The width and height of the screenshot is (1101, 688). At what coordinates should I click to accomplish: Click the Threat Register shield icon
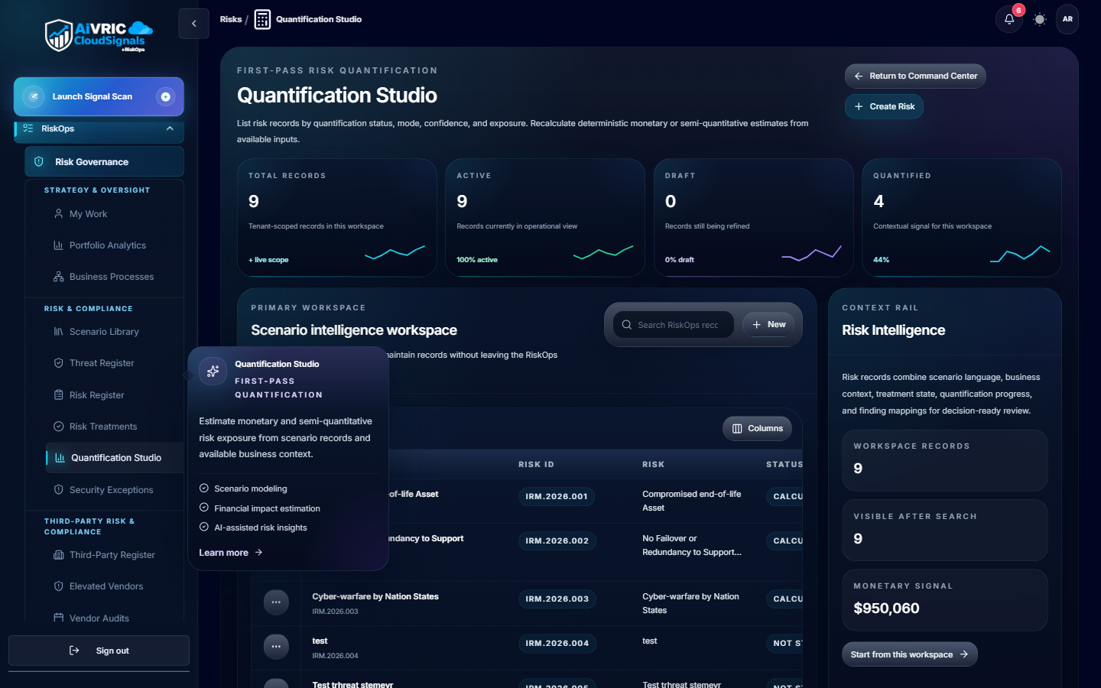58,363
